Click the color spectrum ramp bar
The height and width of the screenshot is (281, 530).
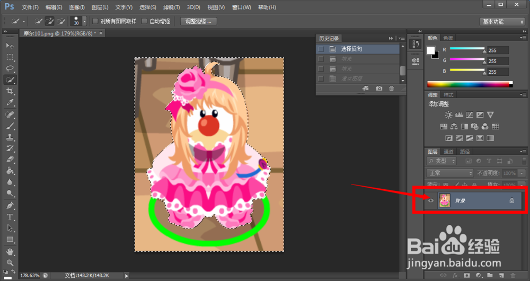point(470,84)
